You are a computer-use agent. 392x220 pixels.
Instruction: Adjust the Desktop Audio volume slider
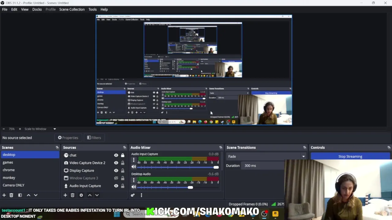pos(190,187)
